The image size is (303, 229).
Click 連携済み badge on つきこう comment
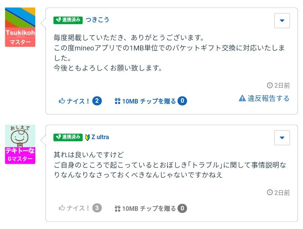pos(68,20)
